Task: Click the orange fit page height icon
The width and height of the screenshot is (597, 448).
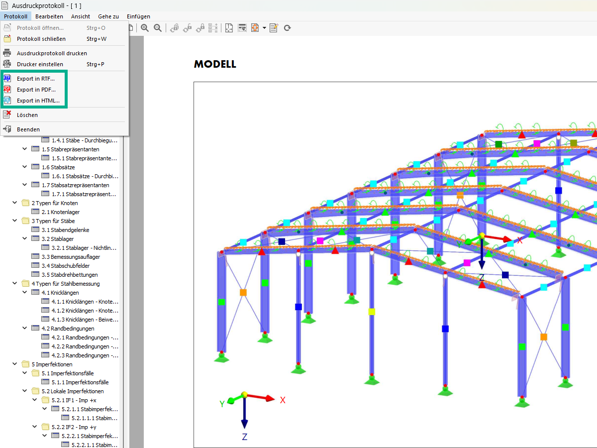Action: coord(255,28)
